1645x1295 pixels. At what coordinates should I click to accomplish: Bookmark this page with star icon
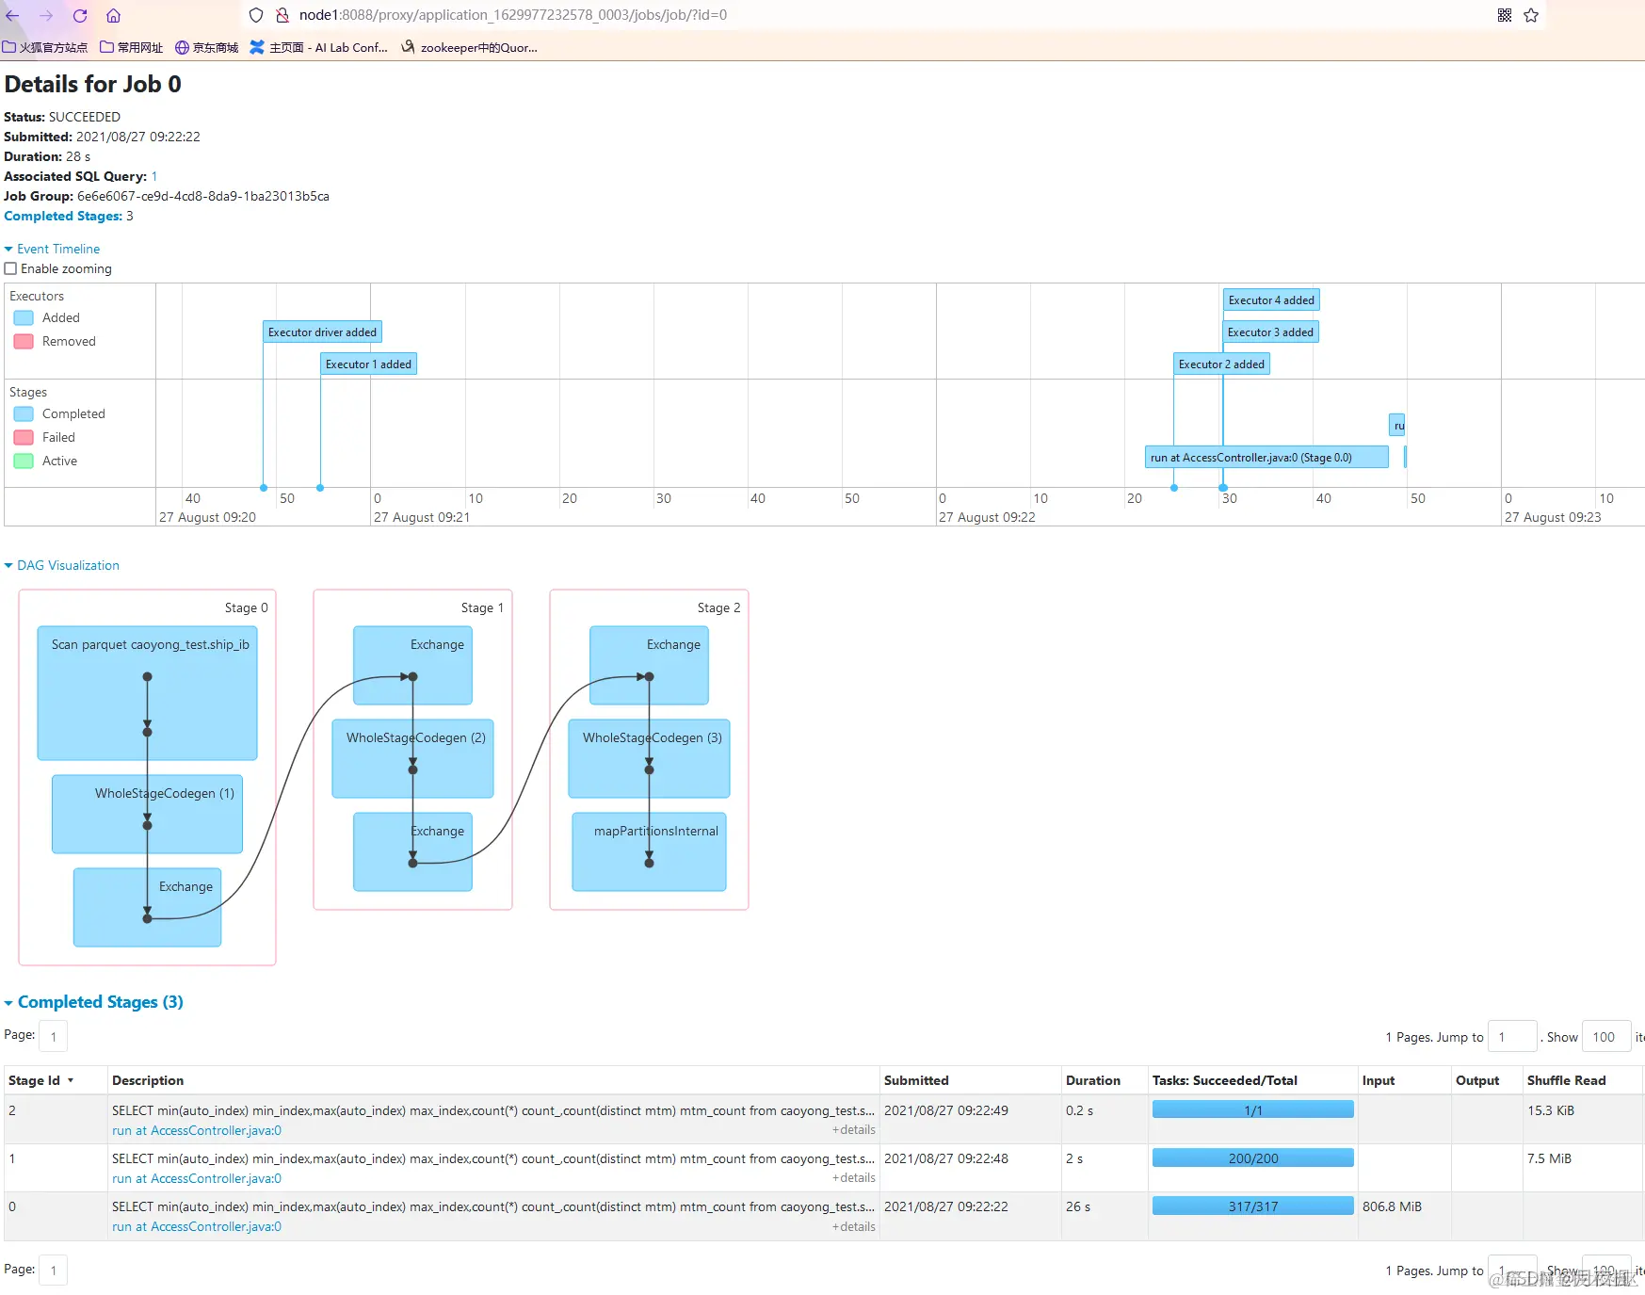(x=1531, y=15)
